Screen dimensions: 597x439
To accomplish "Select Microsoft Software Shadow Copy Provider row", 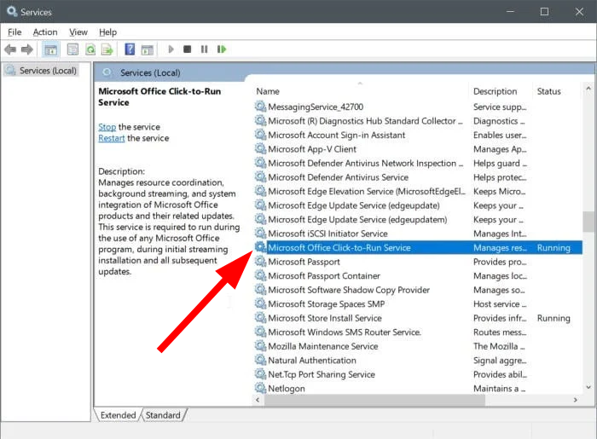I will 418,290.
